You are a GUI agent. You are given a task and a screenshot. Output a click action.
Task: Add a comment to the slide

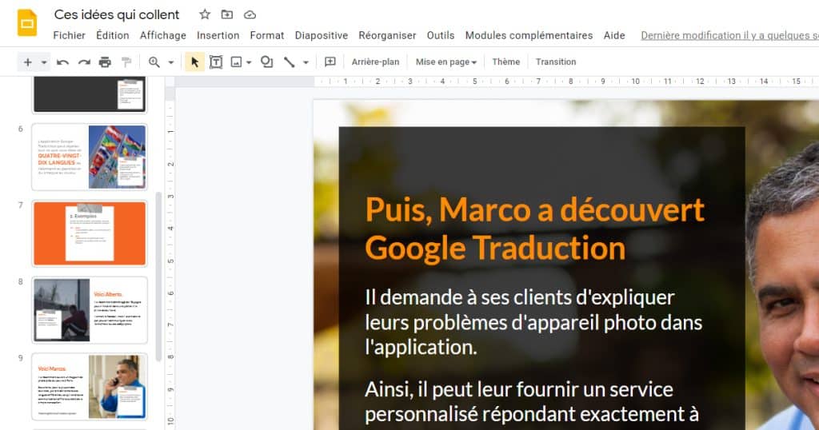pyautogui.click(x=330, y=62)
